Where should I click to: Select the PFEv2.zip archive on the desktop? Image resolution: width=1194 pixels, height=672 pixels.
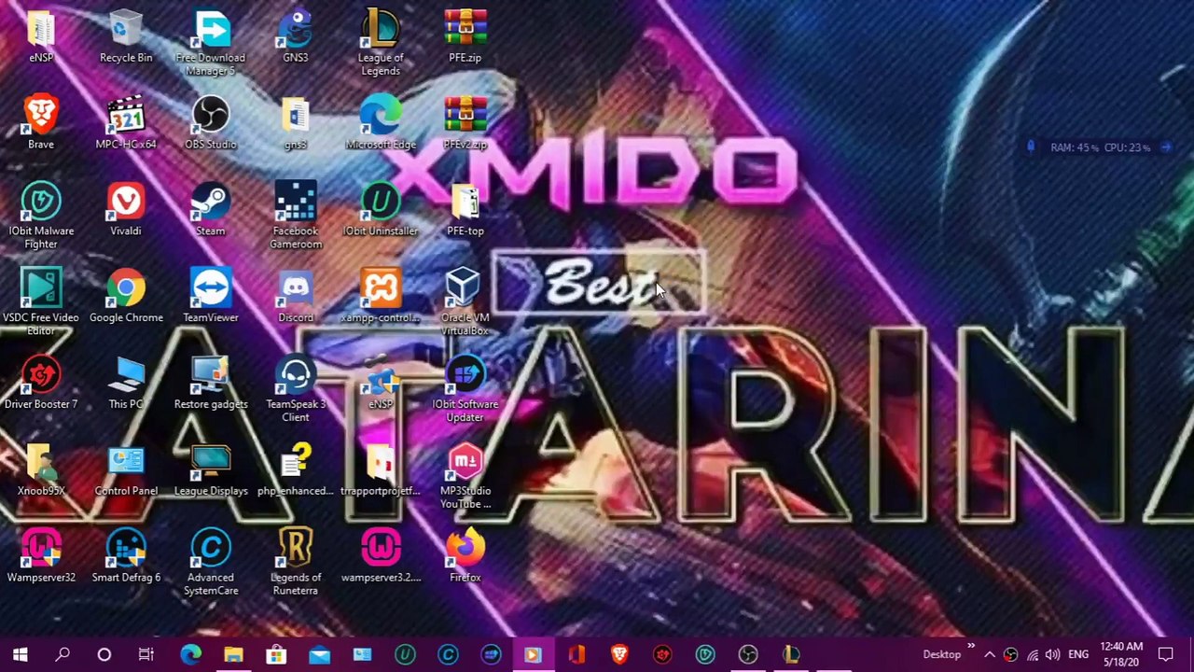pyautogui.click(x=465, y=123)
